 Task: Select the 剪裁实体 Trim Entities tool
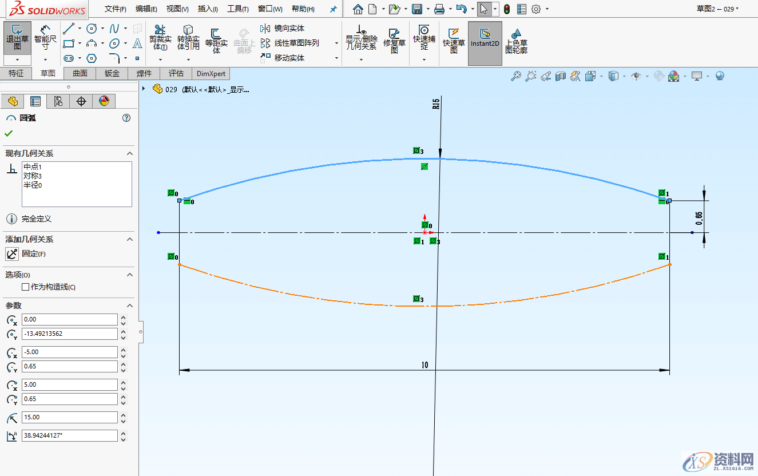160,39
